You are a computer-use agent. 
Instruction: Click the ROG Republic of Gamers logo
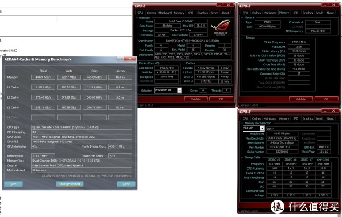click(220, 27)
